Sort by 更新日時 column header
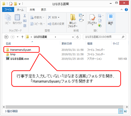This screenshot has height=116, width=131. (67, 44)
